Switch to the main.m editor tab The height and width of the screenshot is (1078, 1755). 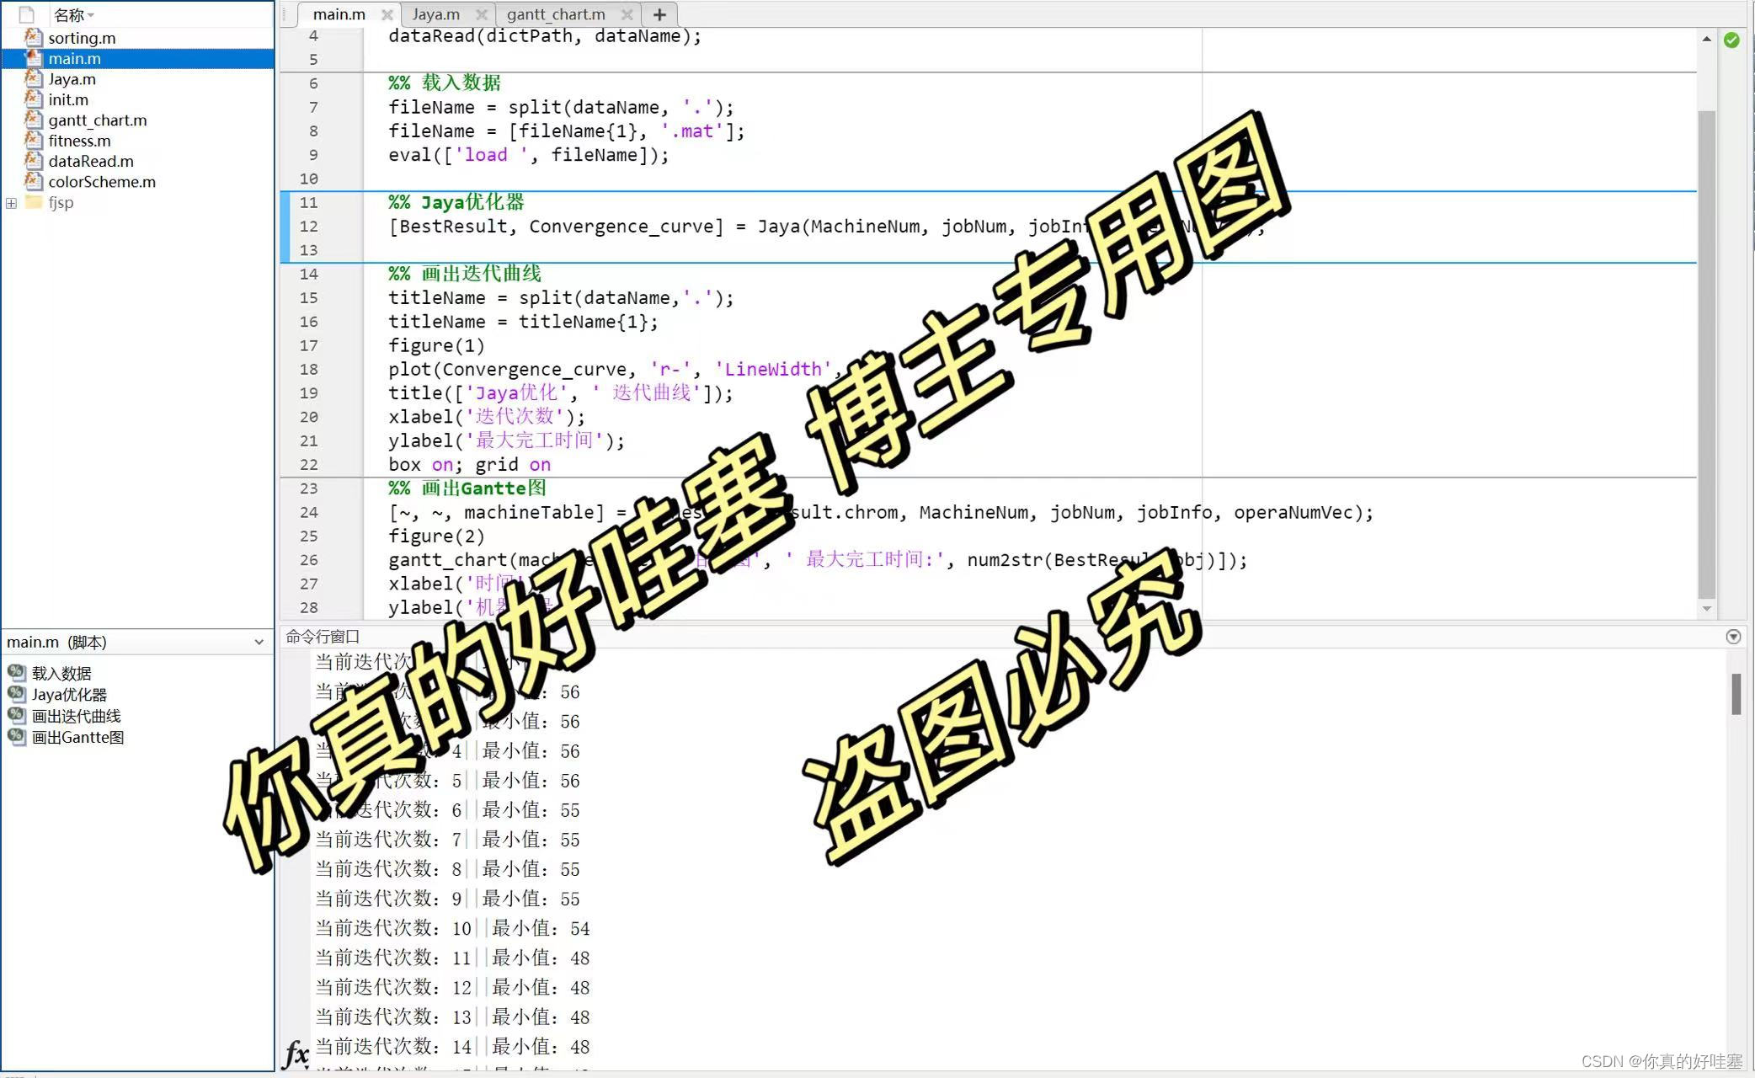339,14
